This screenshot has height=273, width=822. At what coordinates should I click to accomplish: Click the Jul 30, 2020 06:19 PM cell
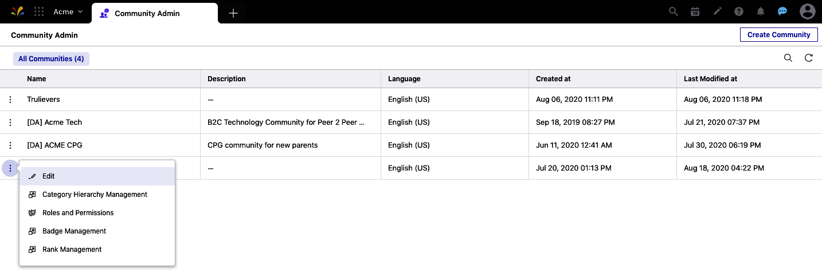722,145
